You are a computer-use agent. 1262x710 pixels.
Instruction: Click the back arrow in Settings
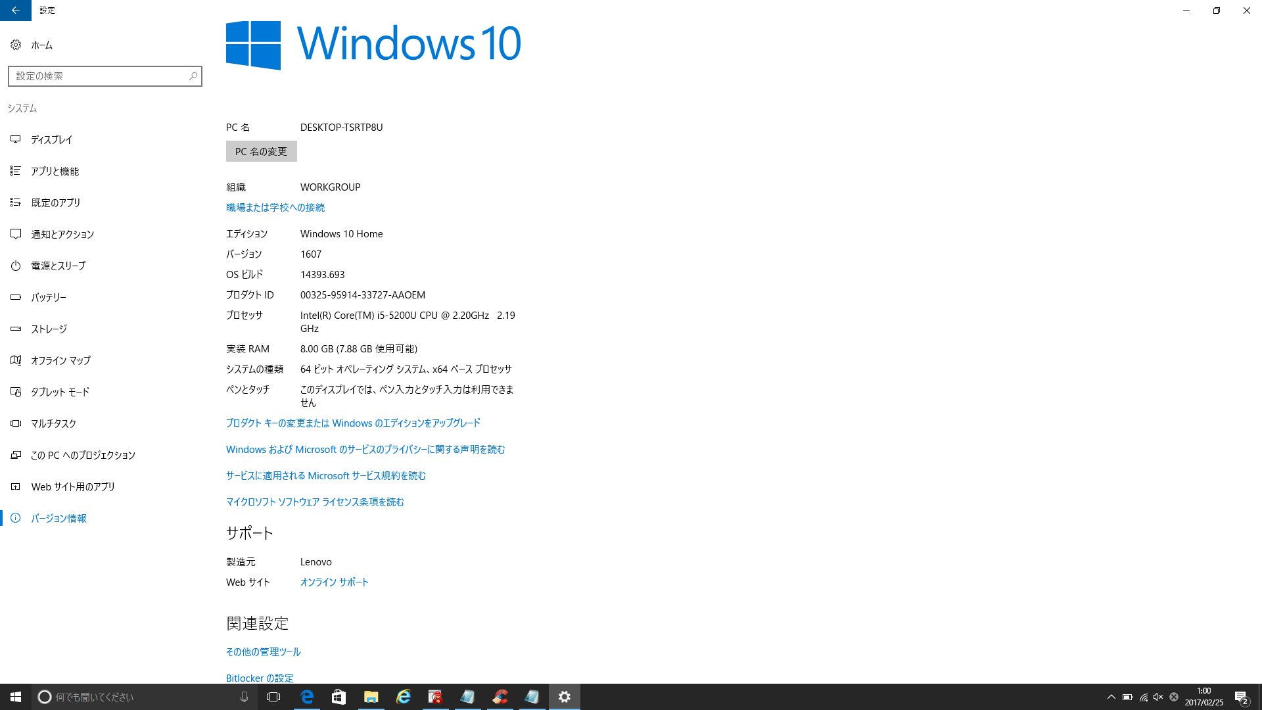click(15, 11)
